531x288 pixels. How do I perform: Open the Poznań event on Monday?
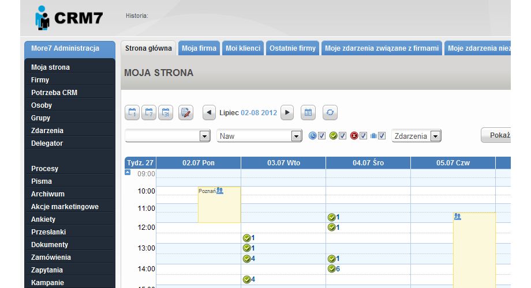click(219, 204)
